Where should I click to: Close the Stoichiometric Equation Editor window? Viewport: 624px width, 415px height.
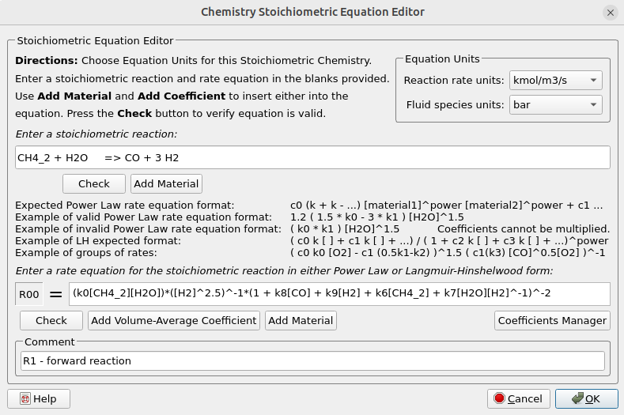tap(610, 12)
